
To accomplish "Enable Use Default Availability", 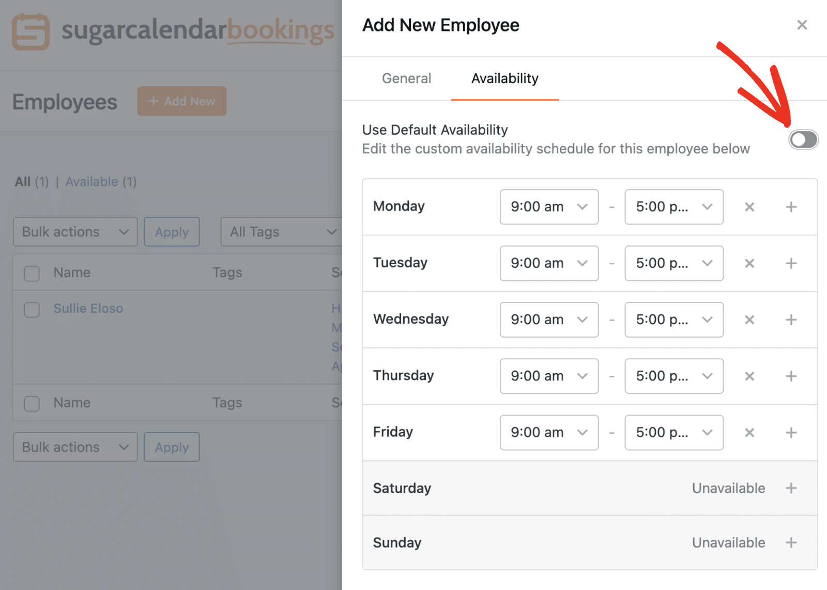I will tap(803, 139).
